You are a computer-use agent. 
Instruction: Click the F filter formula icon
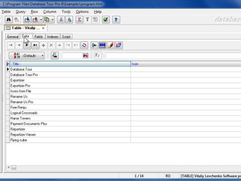(x=98, y=55)
